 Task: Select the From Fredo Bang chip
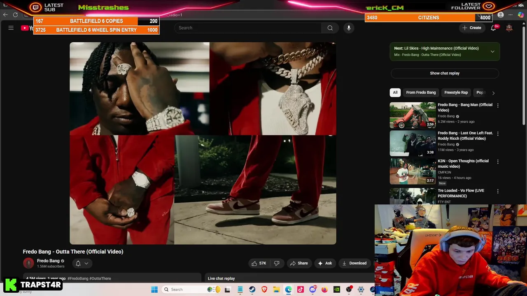pyautogui.click(x=421, y=92)
